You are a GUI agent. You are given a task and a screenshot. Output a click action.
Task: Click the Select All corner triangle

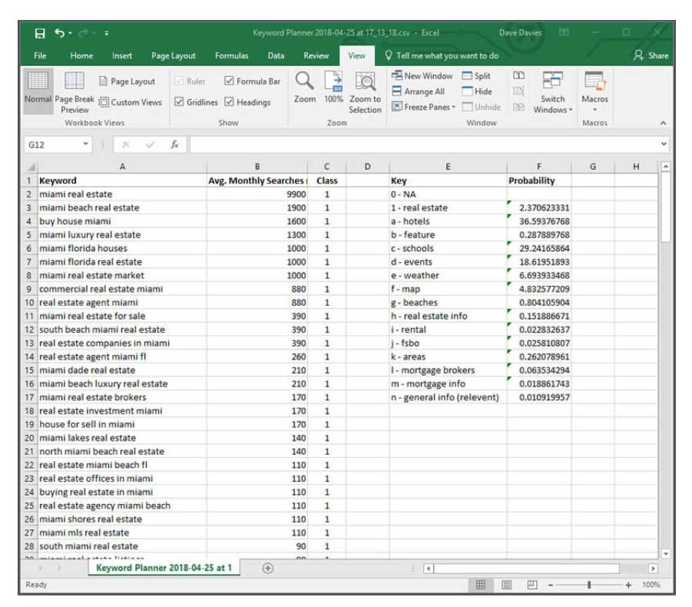pyautogui.click(x=31, y=167)
